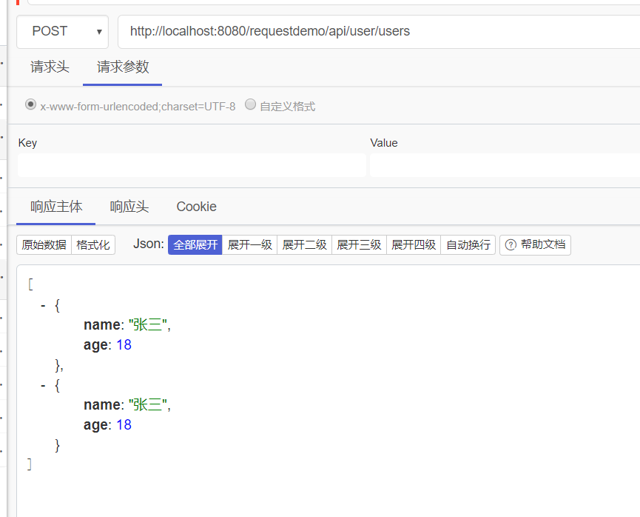
Task: Select the x-www-form-urlencoded charset radio button
Action: (30, 105)
